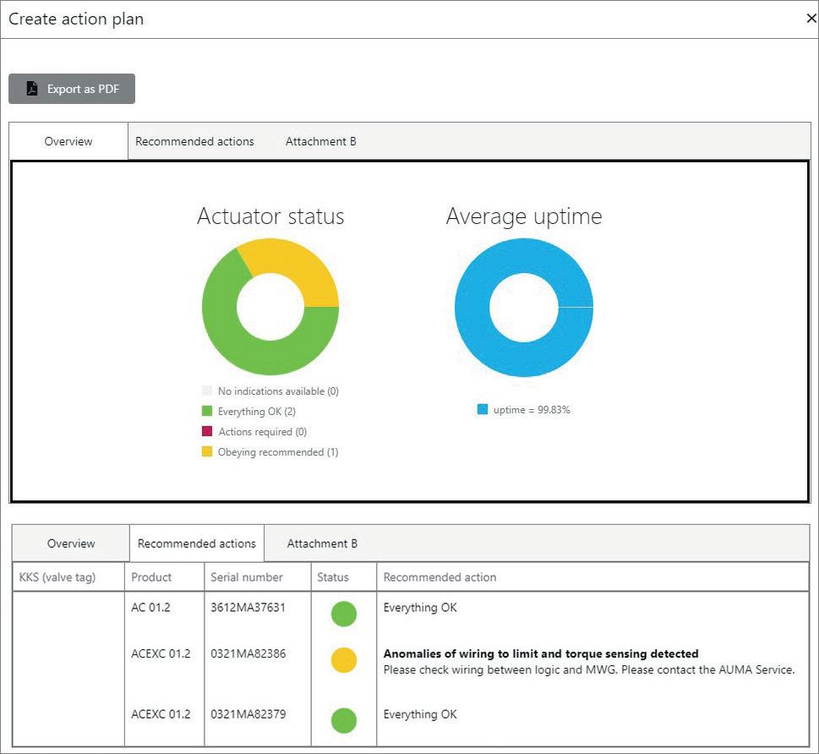819x754 pixels.
Task: Click the Average uptime chart title
Action: click(524, 216)
